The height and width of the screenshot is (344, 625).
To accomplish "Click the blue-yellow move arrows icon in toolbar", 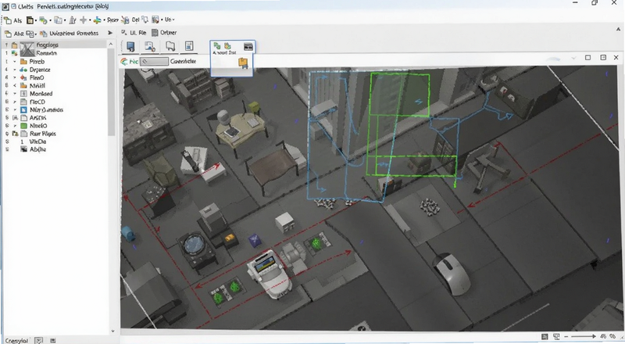I will (97, 20).
